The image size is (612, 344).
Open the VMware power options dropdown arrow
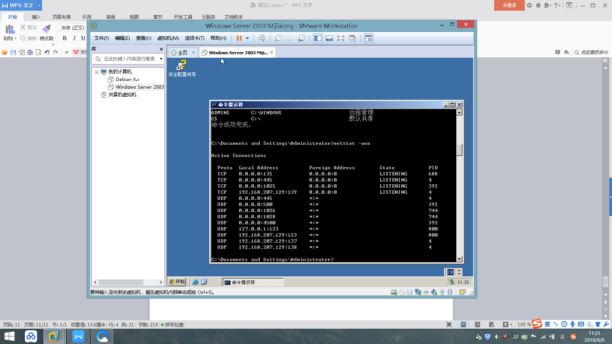[x=247, y=38]
